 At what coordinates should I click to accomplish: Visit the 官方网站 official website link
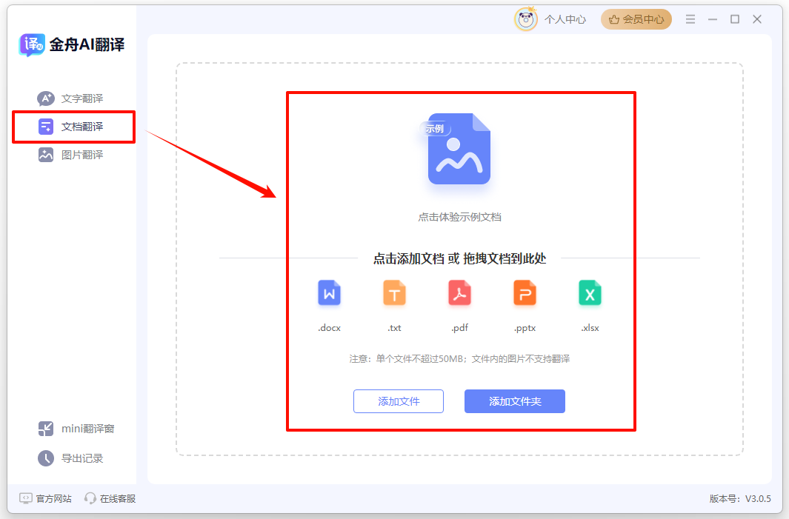tap(42, 498)
